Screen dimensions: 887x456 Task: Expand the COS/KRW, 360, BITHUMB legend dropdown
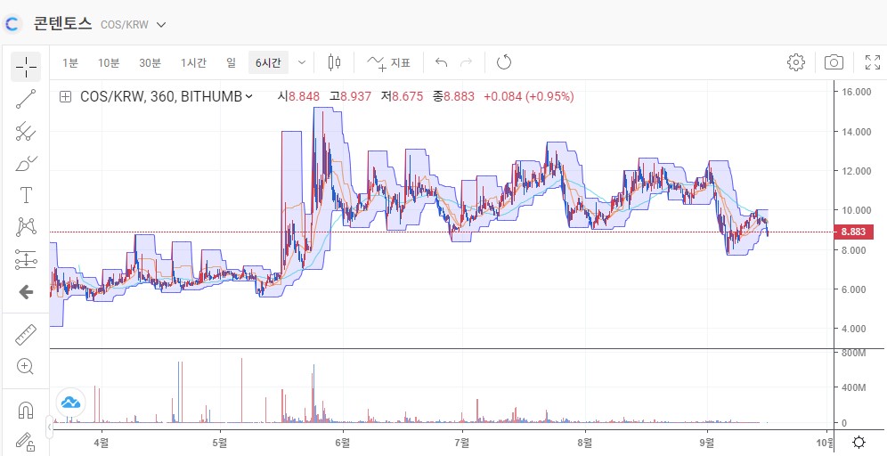pos(248,97)
